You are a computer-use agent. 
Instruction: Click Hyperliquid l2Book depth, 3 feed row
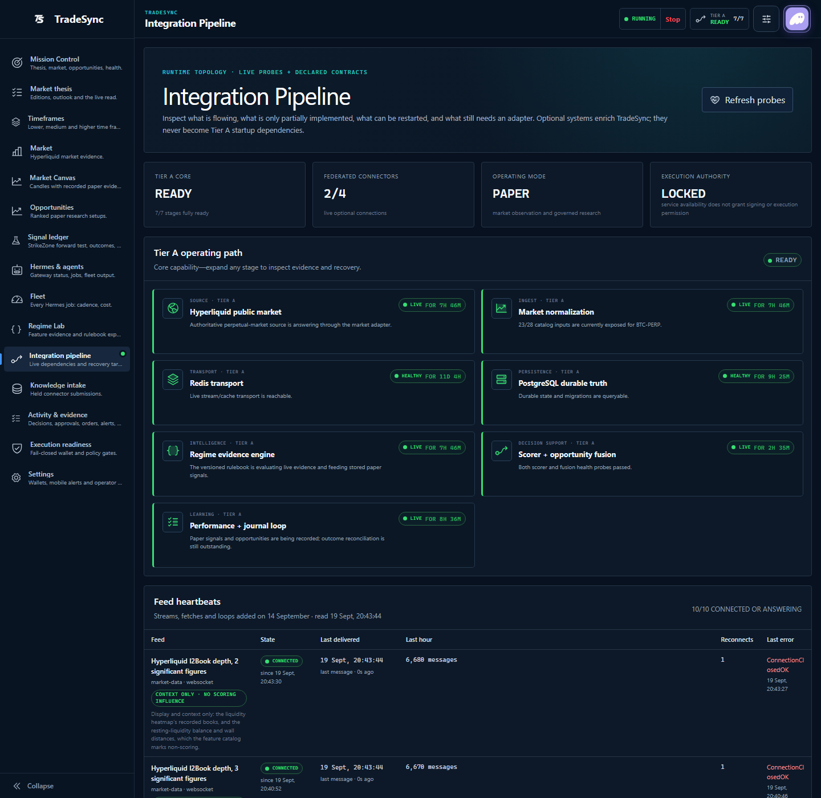[x=478, y=777]
